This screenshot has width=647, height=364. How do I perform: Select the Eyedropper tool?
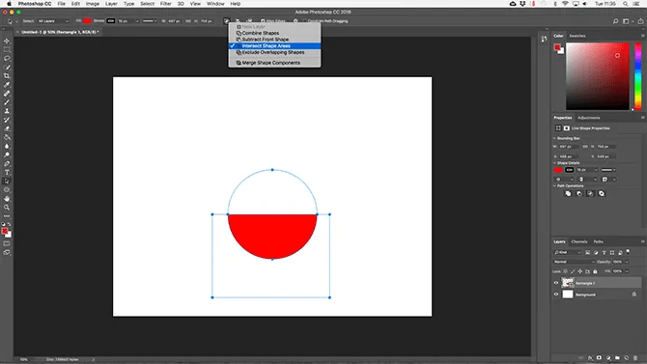[x=7, y=85]
